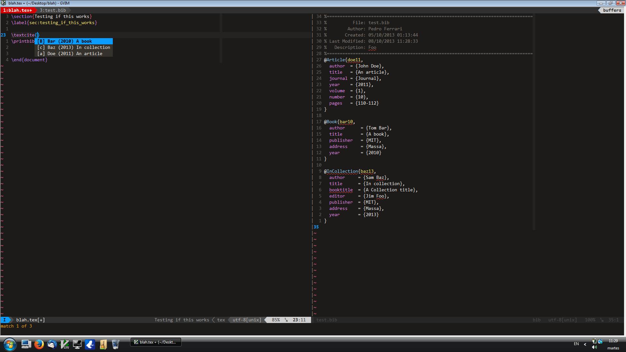The width and height of the screenshot is (626, 352).
Task: Click 'author = {Tom Bar},' line
Action: click(360, 128)
